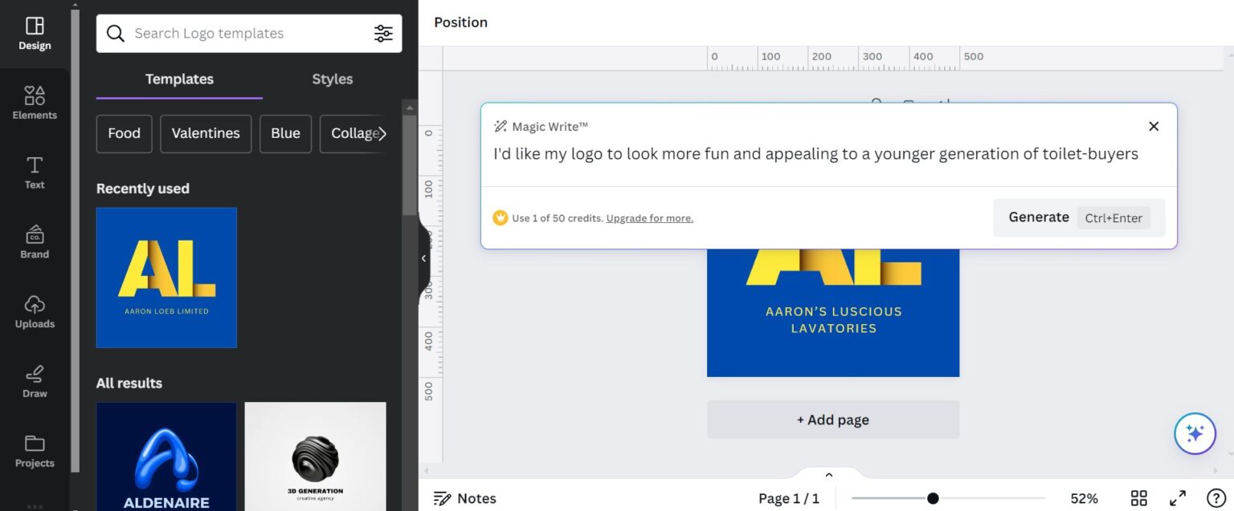1234x511 pixels.
Task: Open the Uploads panel
Action: click(34, 311)
